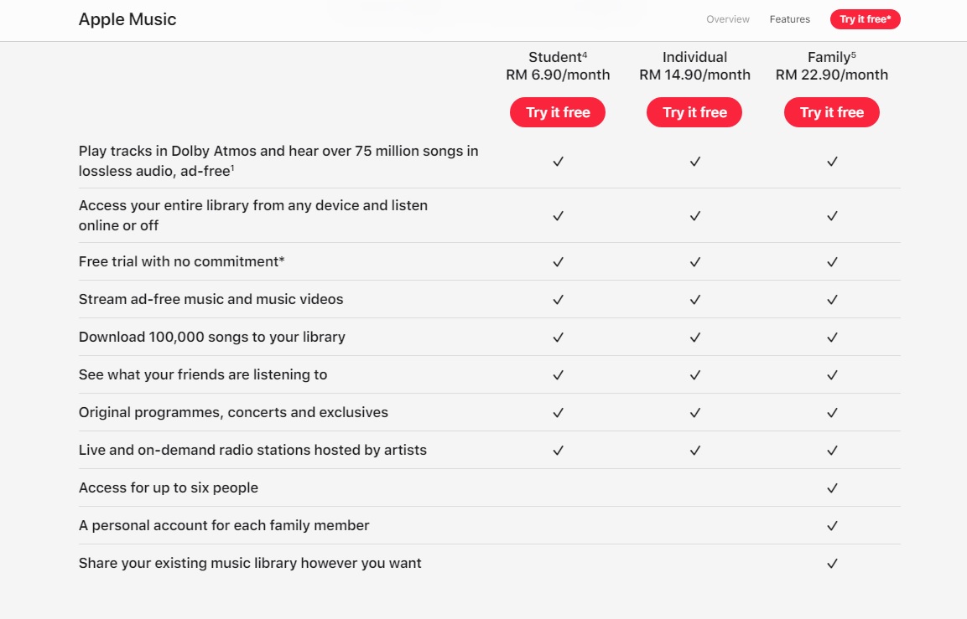The height and width of the screenshot is (619, 967).
Task: Open the Features tab in navigation
Action: tap(789, 19)
